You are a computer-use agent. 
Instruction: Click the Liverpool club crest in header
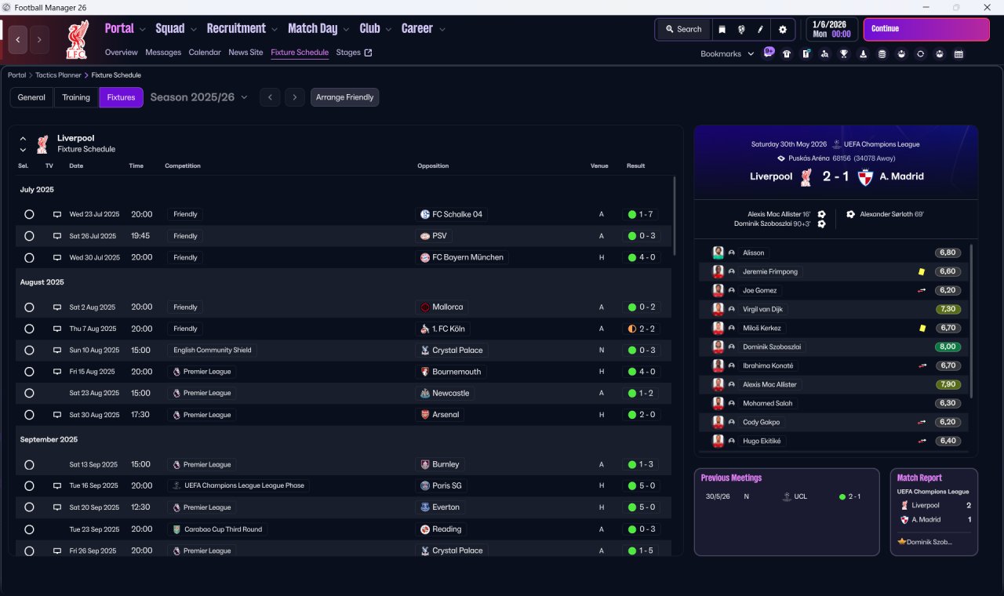pyautogui.click(x=78, y=39)
